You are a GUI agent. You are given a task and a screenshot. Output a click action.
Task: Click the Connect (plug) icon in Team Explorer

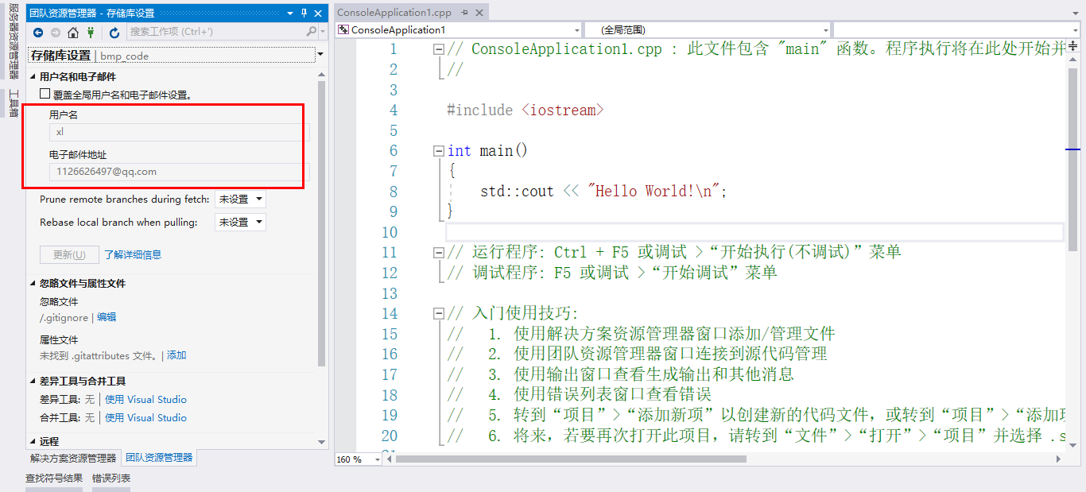91,33
